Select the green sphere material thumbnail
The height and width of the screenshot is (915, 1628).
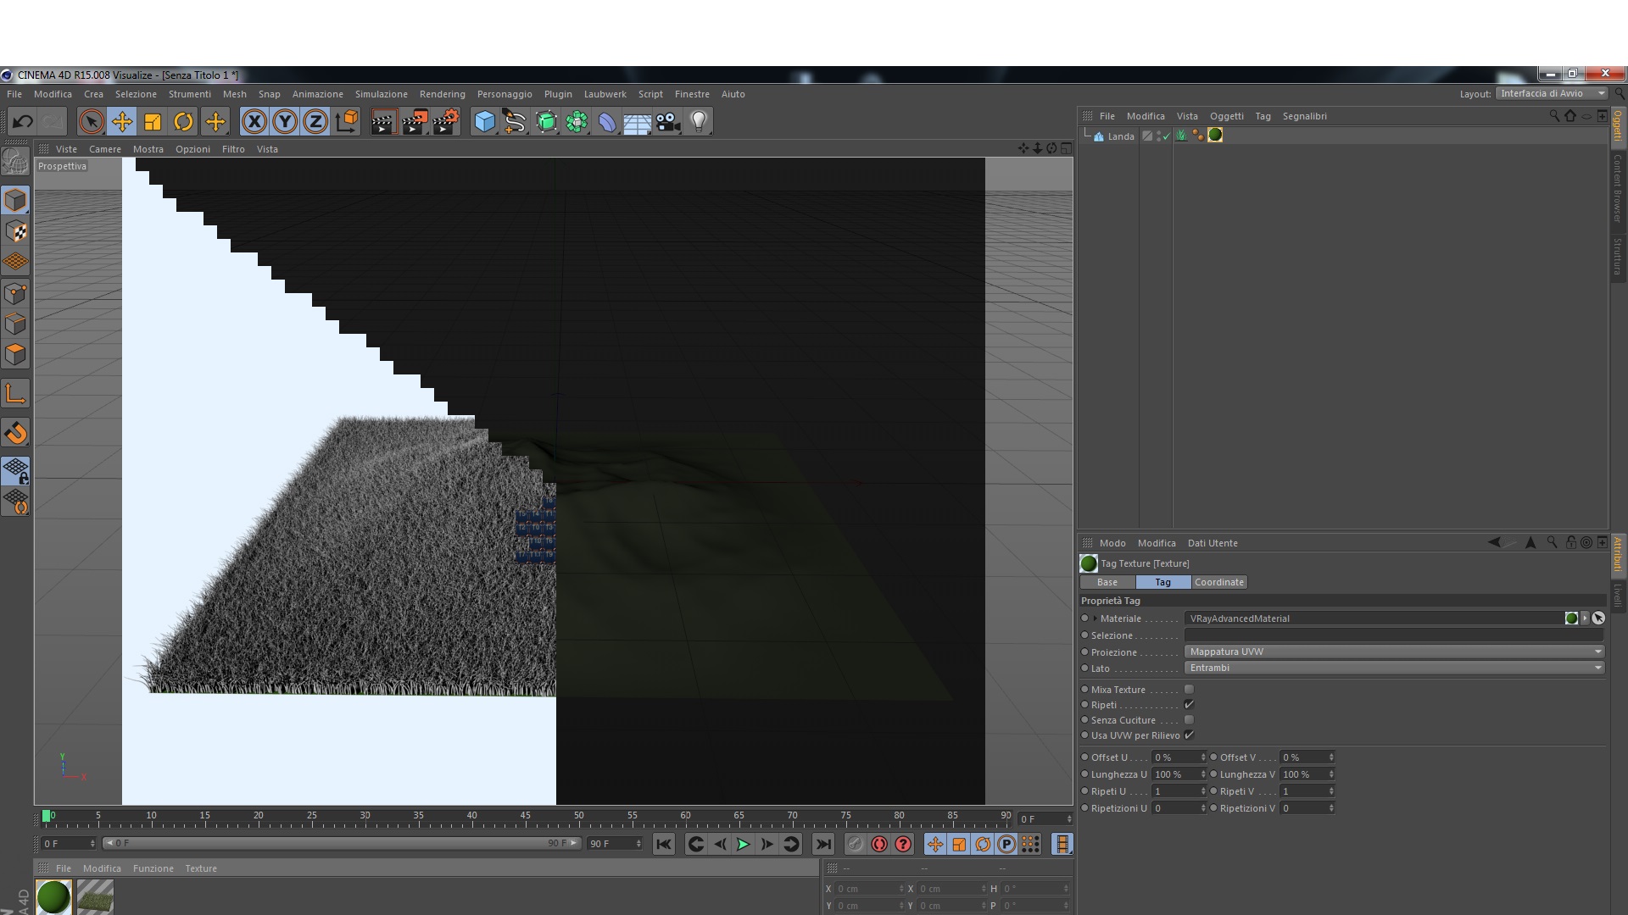[x=53, y=896]
